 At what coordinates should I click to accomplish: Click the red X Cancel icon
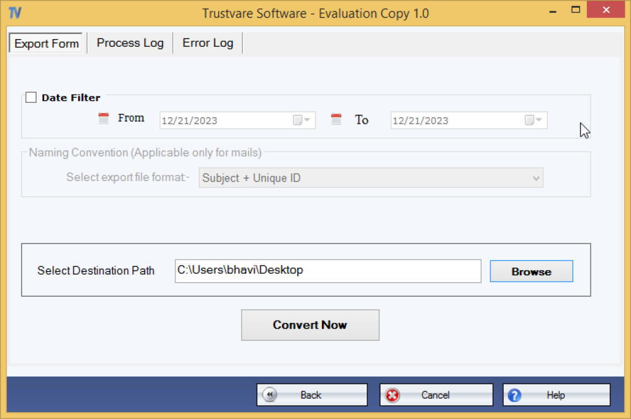coord(392,395)
